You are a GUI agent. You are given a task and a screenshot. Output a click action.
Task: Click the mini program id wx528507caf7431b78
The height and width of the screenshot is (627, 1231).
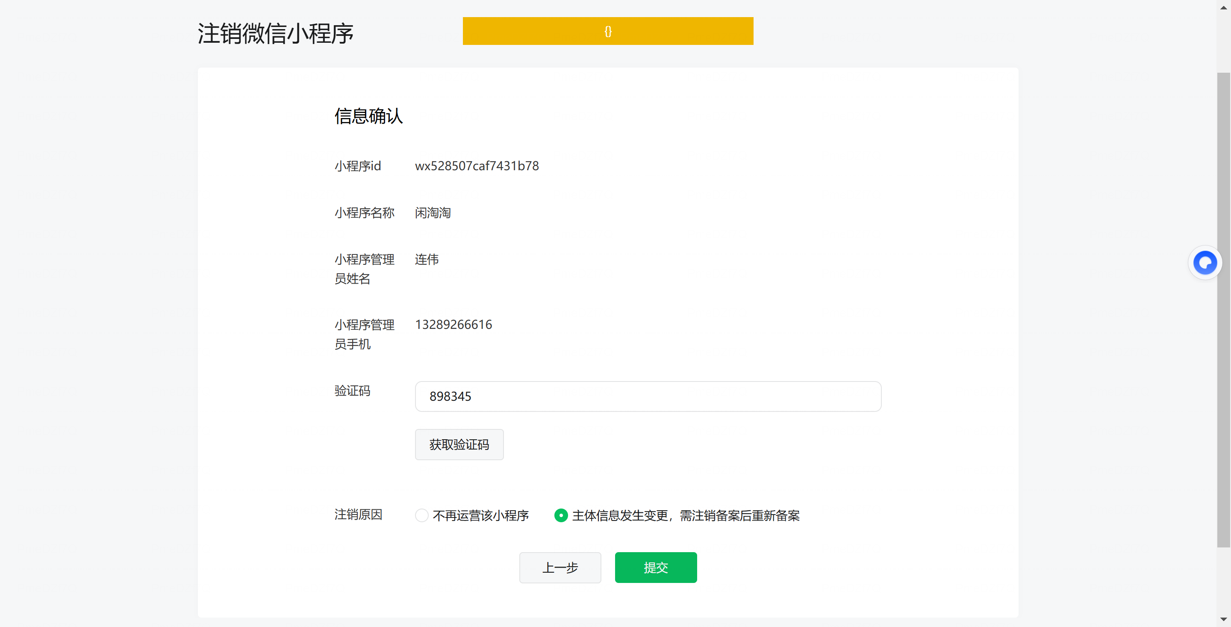(x=477, y=166)
